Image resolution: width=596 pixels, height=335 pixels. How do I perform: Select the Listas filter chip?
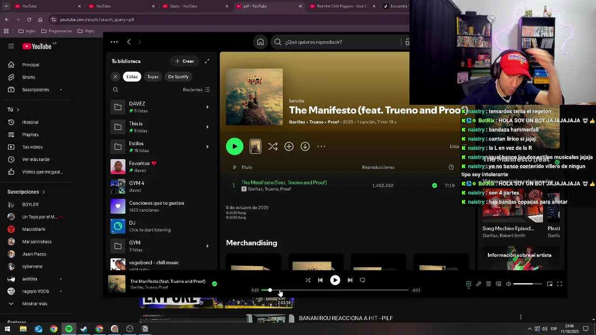tap(132, 77)
